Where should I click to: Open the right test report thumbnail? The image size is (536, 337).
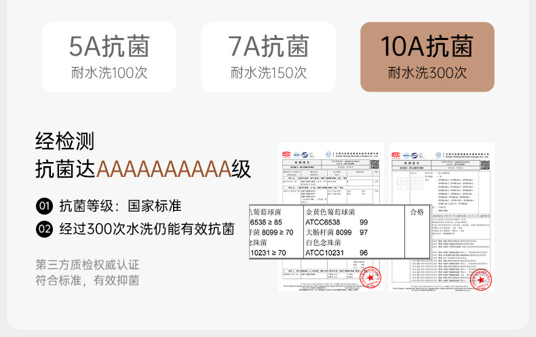click(442, 217)
